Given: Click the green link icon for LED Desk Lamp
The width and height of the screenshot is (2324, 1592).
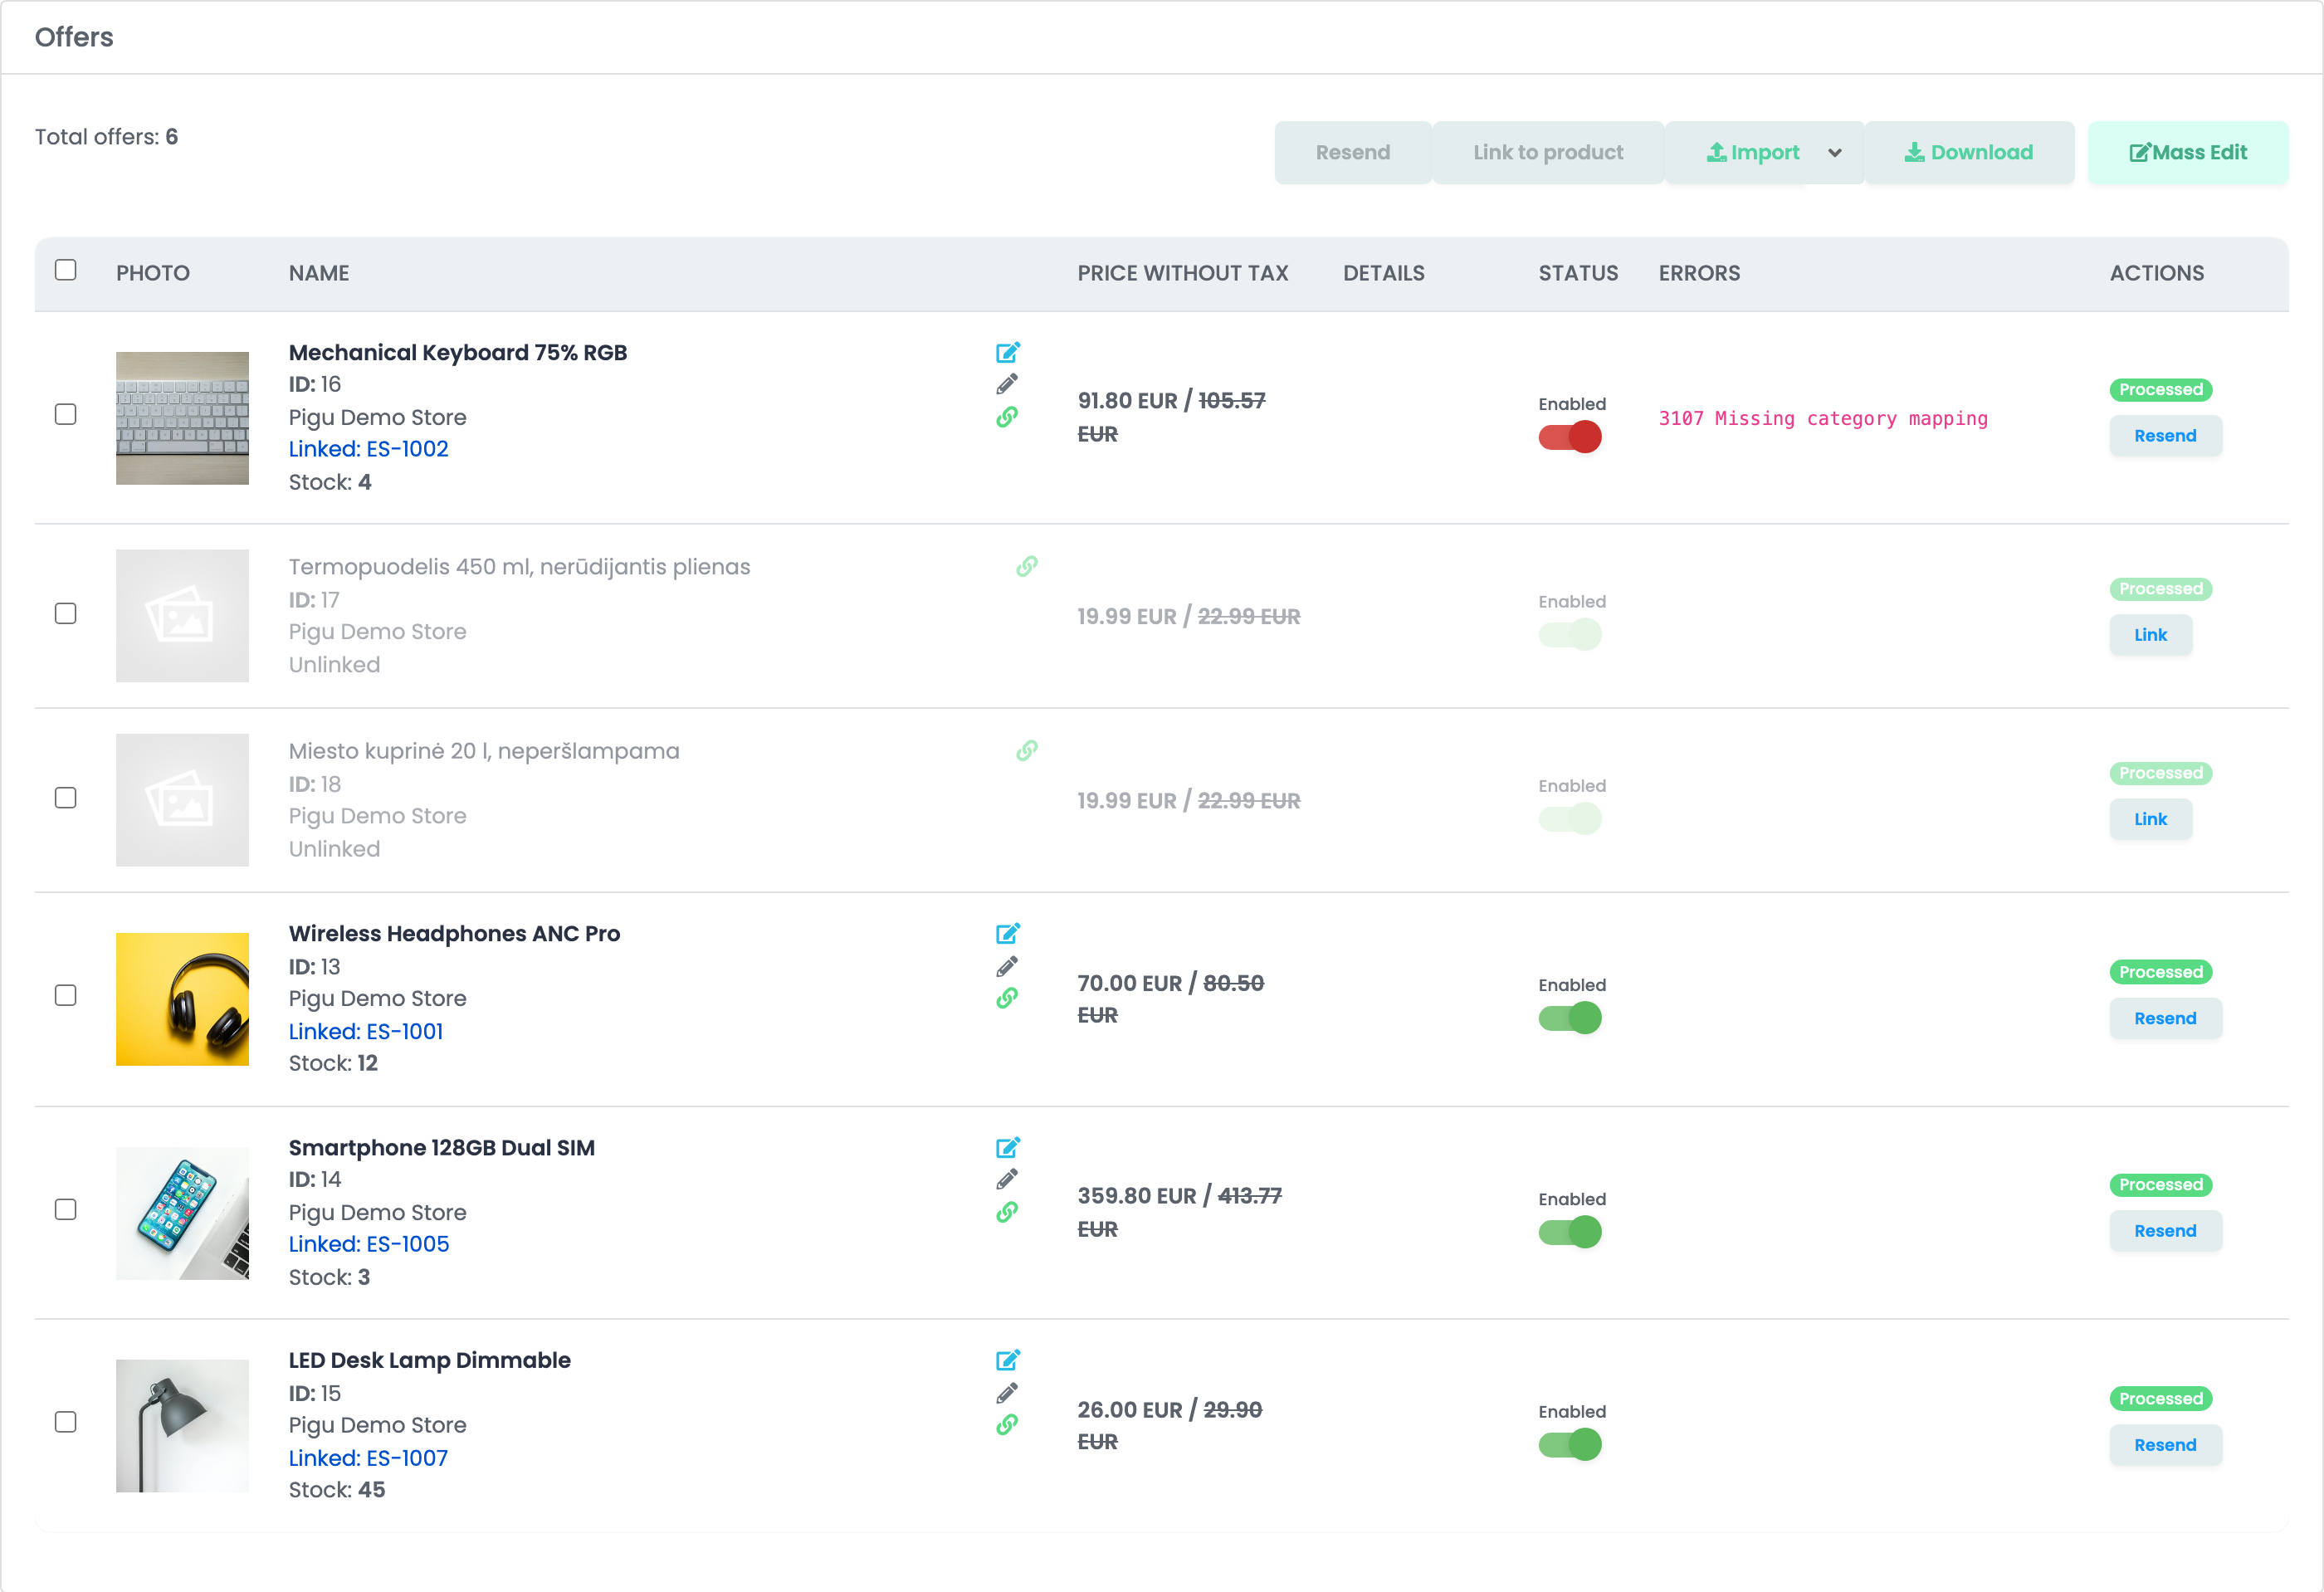Looking at the screenshot, I should point(1007,1424).
